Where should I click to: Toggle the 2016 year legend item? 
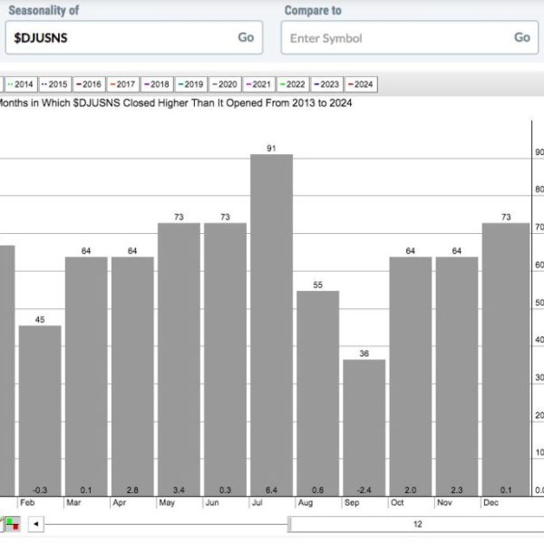89,84
